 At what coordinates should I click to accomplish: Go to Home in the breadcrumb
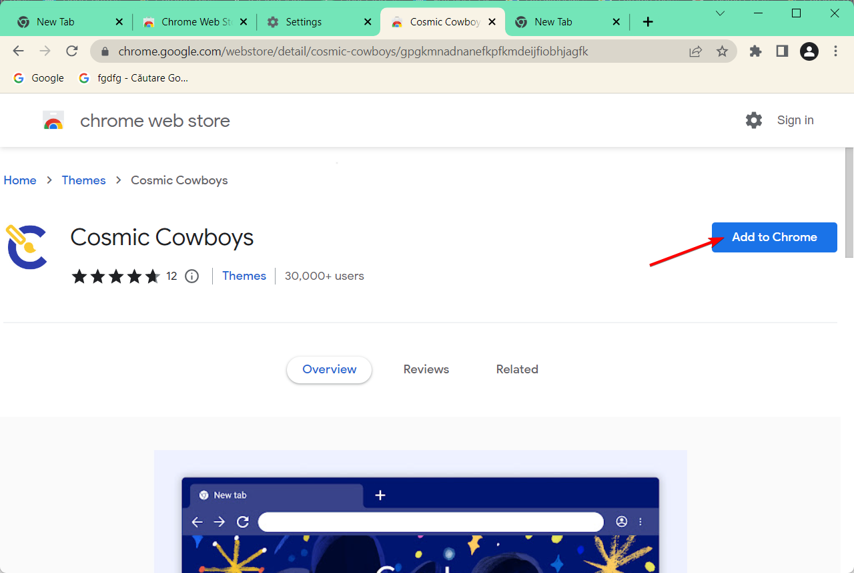(x=20, y=180)
